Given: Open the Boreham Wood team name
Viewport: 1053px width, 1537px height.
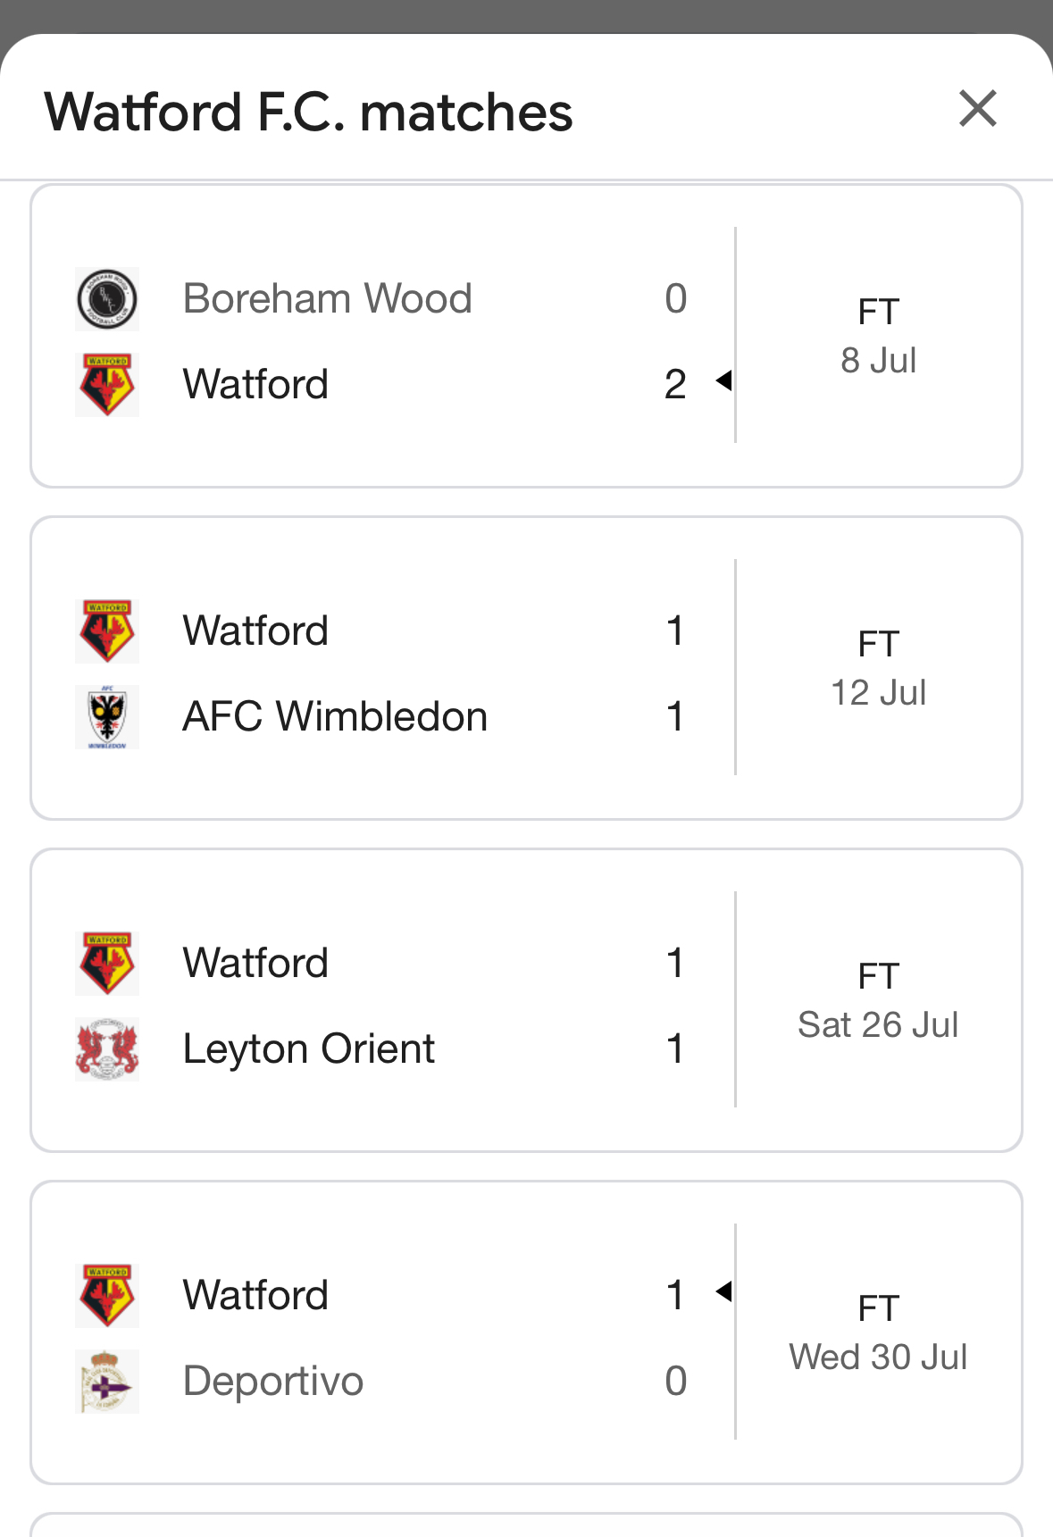Looking at the screenshot, I should [x=327, y=298].
